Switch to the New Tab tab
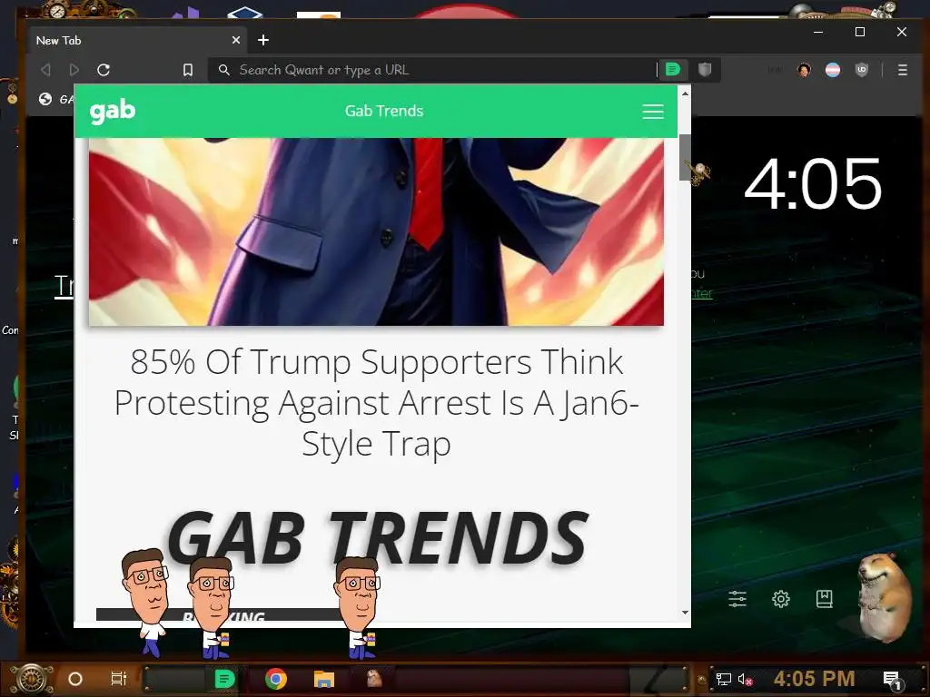 point(138,40)
